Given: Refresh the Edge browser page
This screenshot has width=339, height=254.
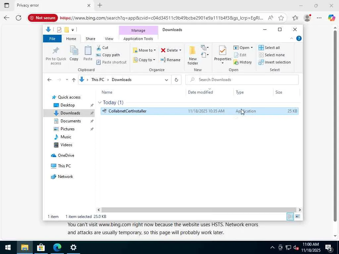Looking at the screenshot, I should 19,18.
